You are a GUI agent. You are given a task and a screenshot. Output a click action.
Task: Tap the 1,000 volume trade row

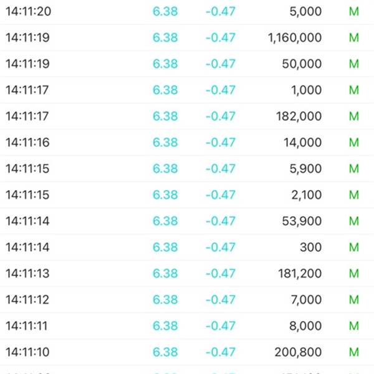(187, 90)
